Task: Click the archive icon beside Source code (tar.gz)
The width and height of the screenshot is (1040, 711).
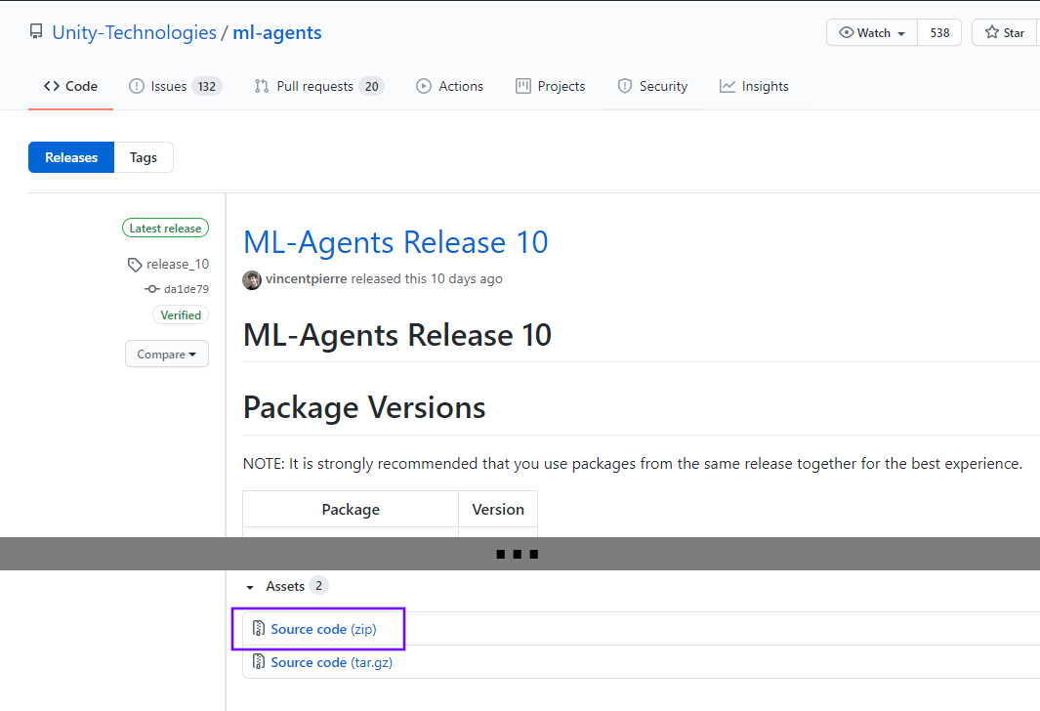Action: coord(259,662)
